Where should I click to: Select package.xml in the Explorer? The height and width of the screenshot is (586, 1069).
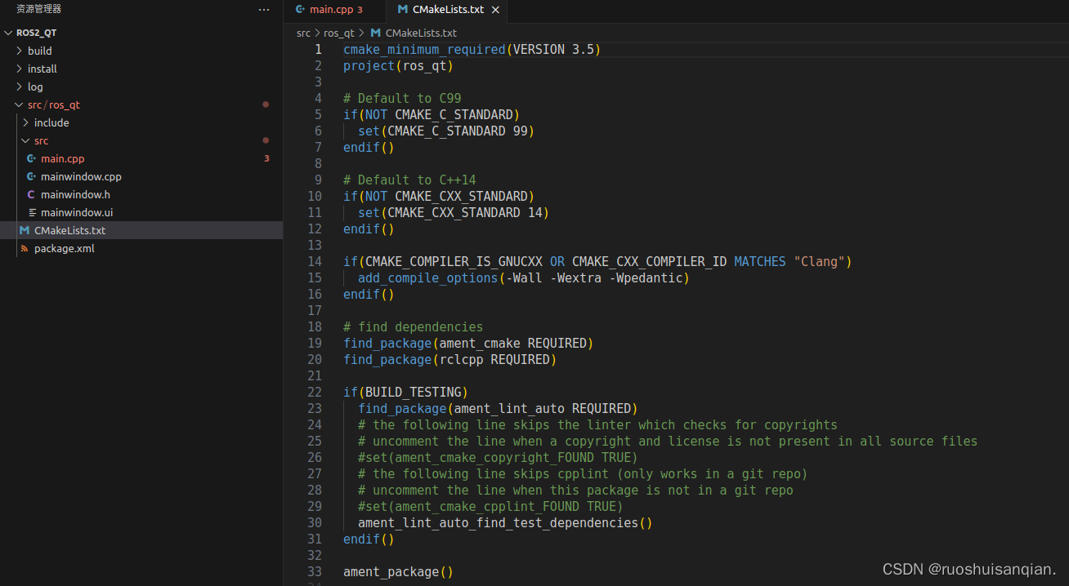click(x=65, y=248)
